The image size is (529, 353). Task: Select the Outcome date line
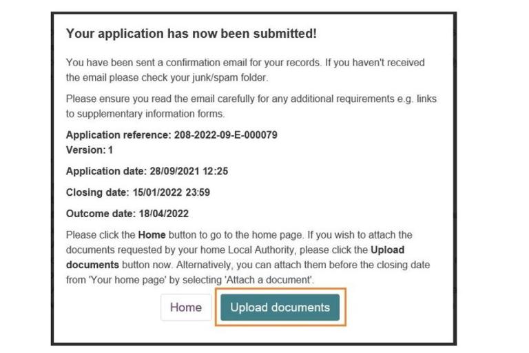[x=127, y=214]
